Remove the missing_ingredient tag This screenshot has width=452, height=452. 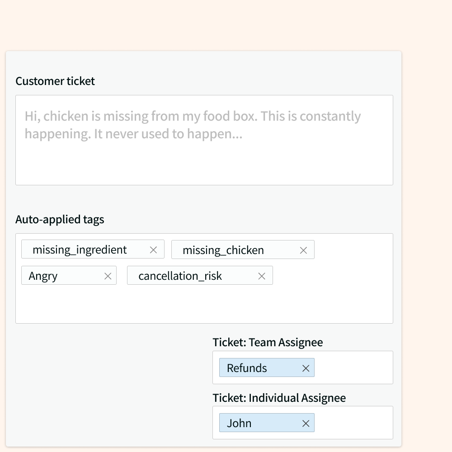[x=154, y=250]
